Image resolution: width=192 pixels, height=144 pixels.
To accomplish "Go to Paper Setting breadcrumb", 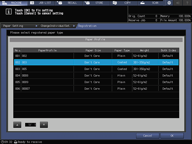I will click(20, 26).
